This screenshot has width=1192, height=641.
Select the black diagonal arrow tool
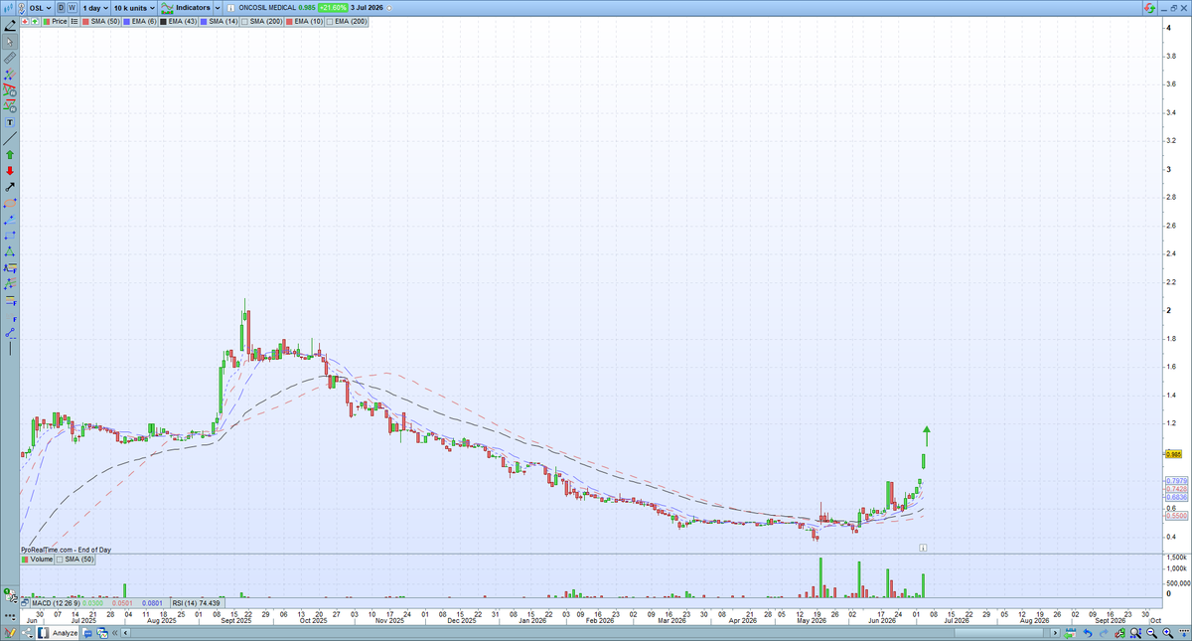pyautogui.click(x=10, y=188)
